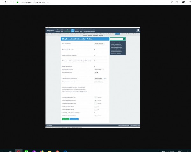191x152 pixels.
Task: Open the 'Post classification' dropdown
Action: pos(99,44)
